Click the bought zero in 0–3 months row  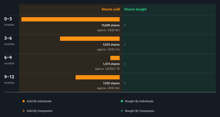[125, 25]
